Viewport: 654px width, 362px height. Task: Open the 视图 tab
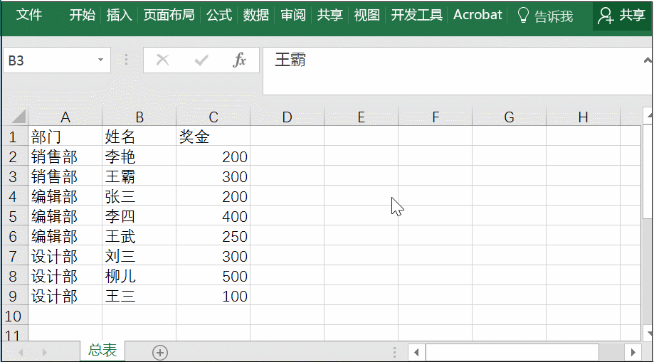pos(366,16)
